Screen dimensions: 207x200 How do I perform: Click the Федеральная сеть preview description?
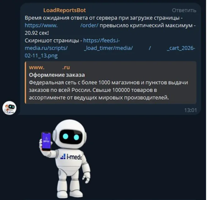(108, 90)
